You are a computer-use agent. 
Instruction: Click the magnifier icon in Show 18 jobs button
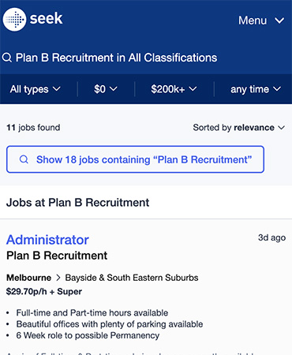24,159
